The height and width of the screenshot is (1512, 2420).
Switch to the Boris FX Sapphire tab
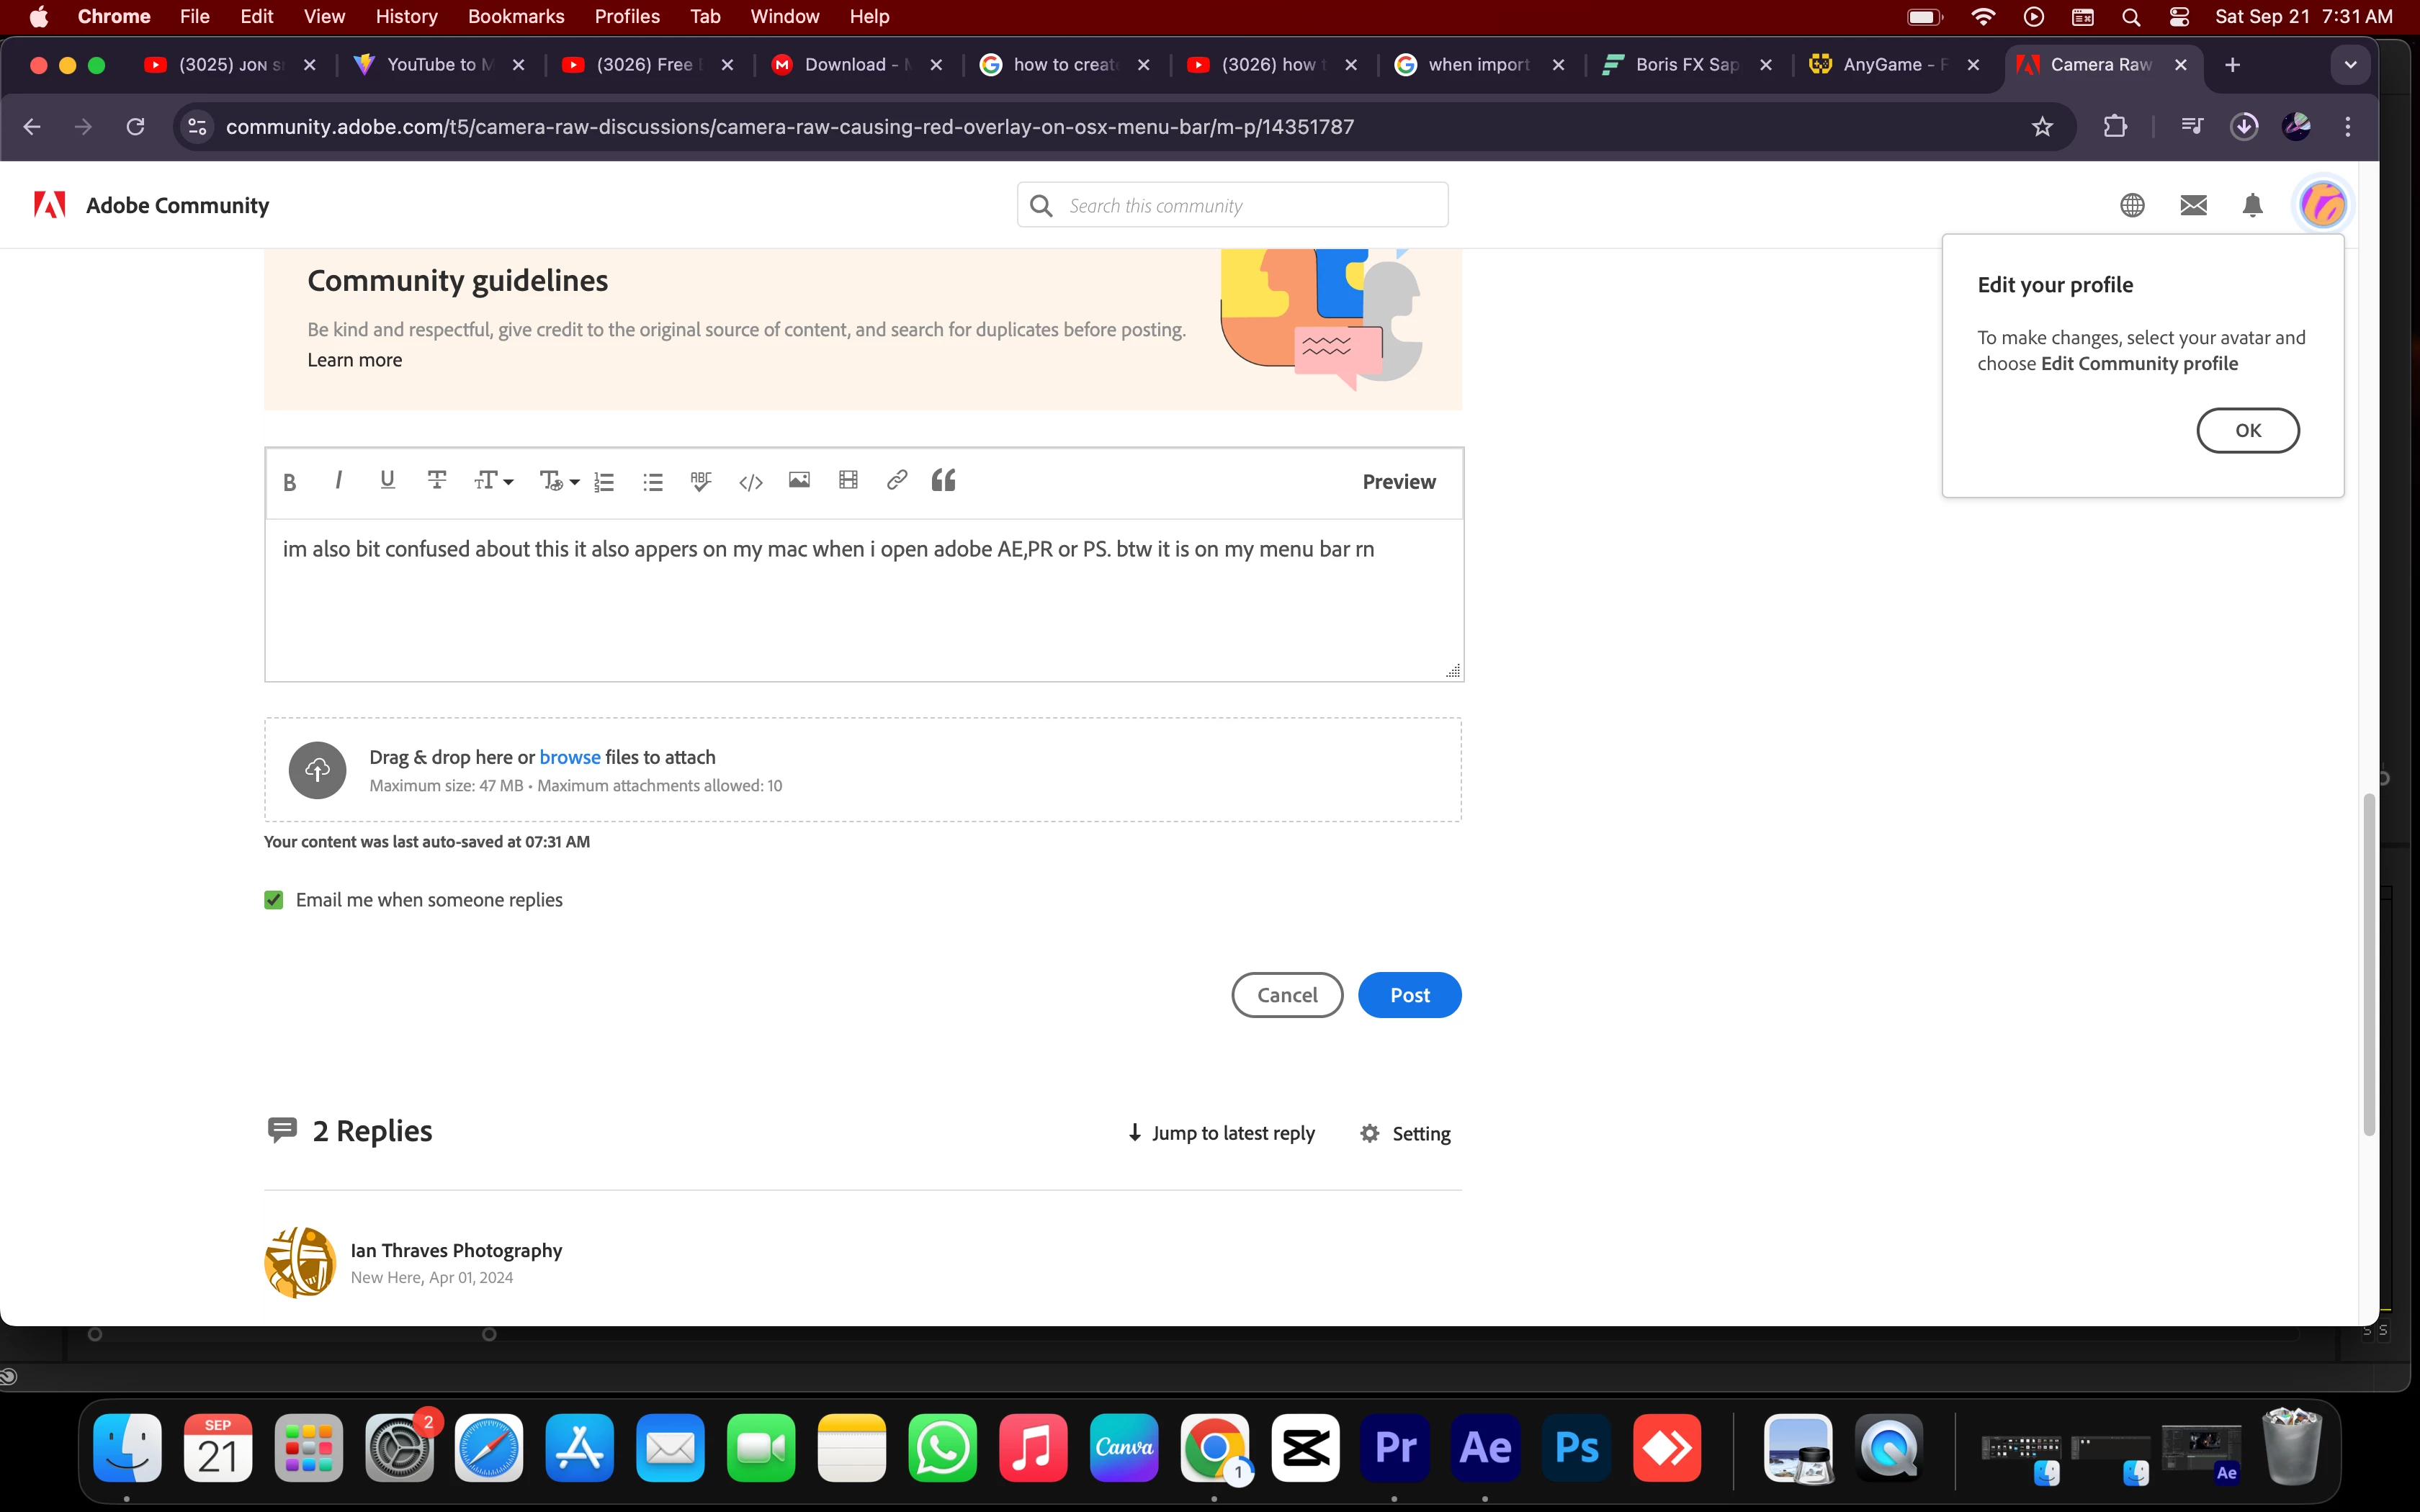[1685, 65]
